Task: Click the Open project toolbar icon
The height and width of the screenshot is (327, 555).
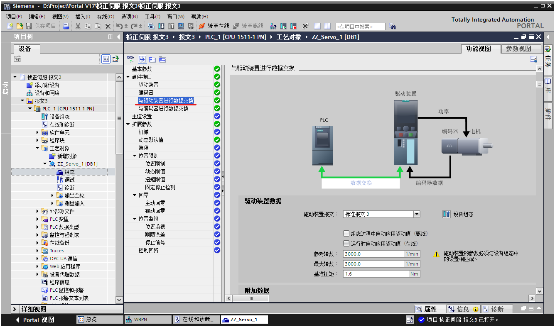Action: 19,26
